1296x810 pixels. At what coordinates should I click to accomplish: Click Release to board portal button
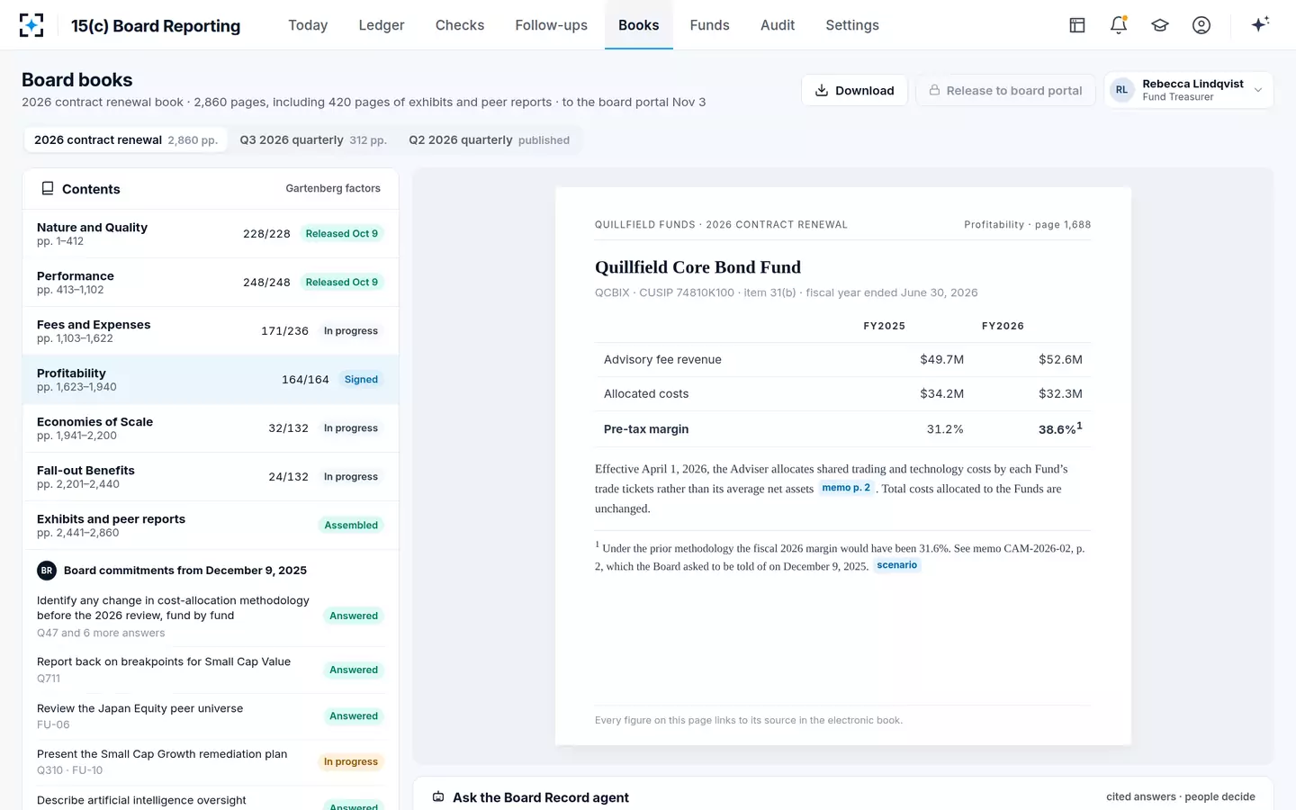click(x=1005, y=90)
